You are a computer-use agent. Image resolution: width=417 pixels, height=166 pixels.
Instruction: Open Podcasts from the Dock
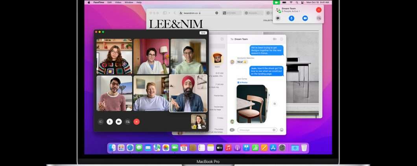[x=237, y=148]
